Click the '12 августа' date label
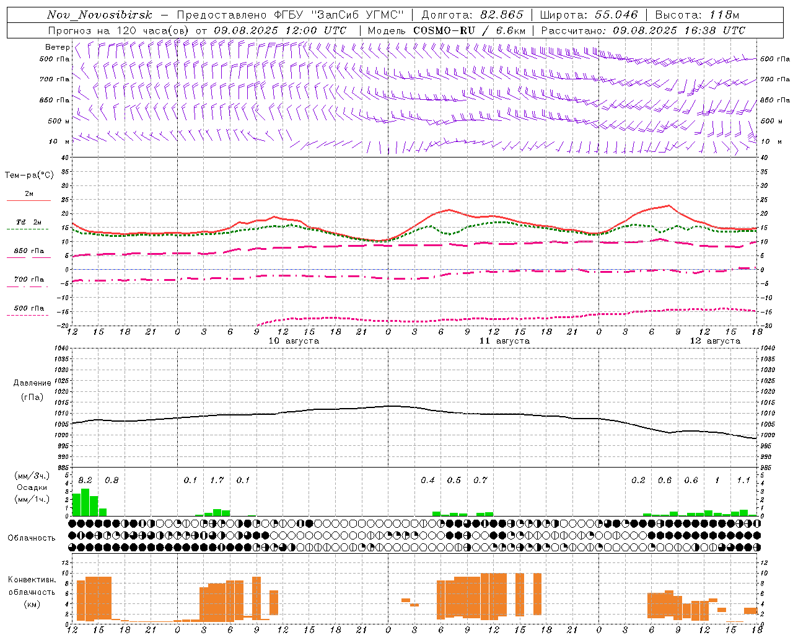 point(715,341)
